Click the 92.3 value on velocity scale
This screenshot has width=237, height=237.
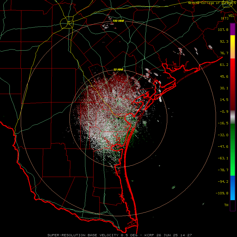[x=224, y=41]
